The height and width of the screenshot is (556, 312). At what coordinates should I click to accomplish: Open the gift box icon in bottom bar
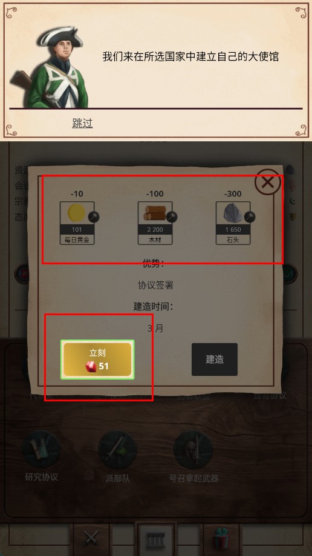[x=221, y=539]
